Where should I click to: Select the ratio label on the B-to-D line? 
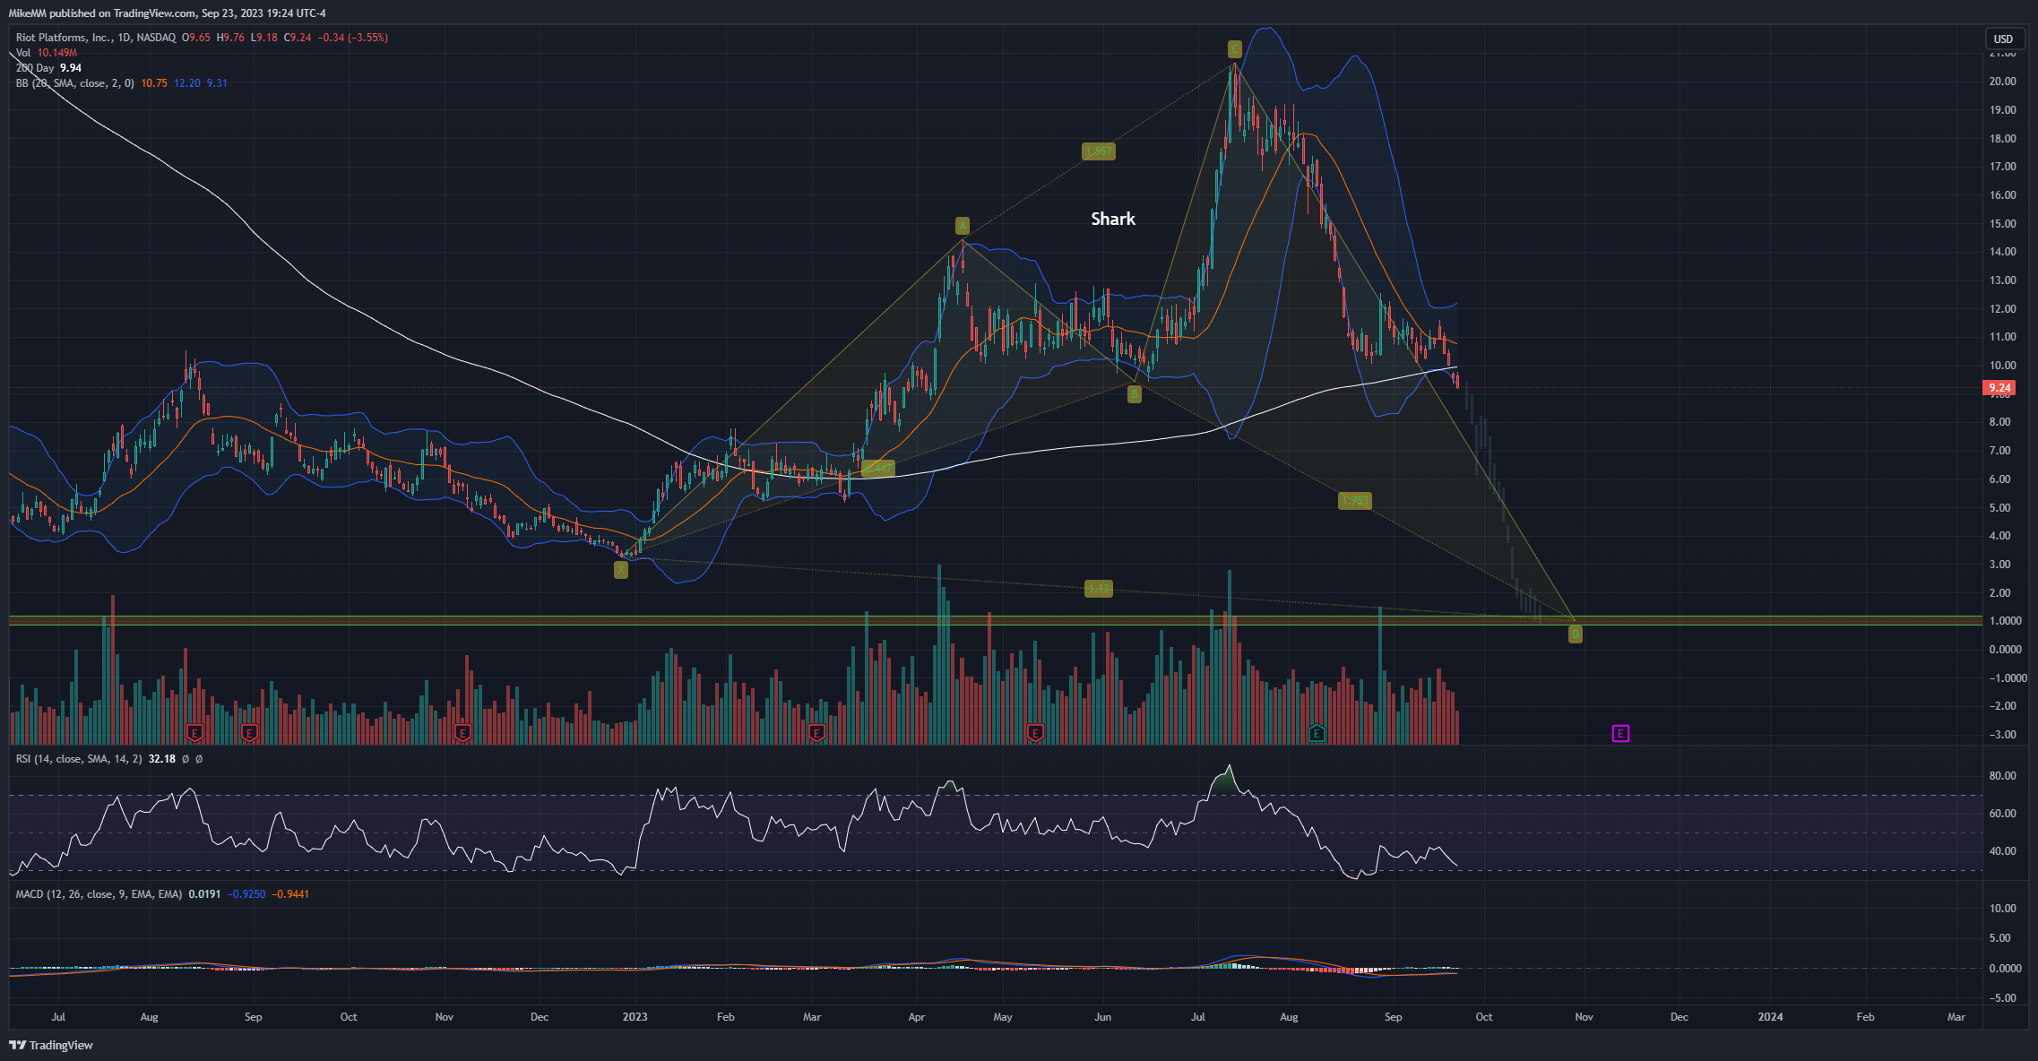pyautogui.click(x=1355, y=501)
